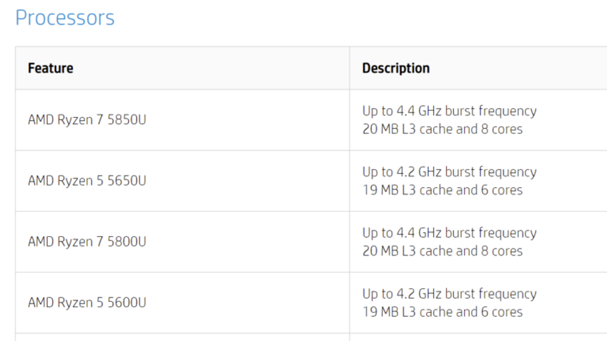
Task: Click "4.4 GHz" in the Ryzen 7 5850U row
Action: tap(419, 111)
